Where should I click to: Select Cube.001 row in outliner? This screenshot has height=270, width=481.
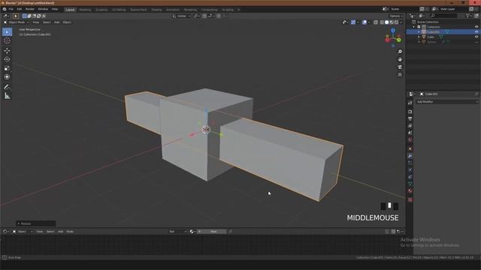(443, 31)
